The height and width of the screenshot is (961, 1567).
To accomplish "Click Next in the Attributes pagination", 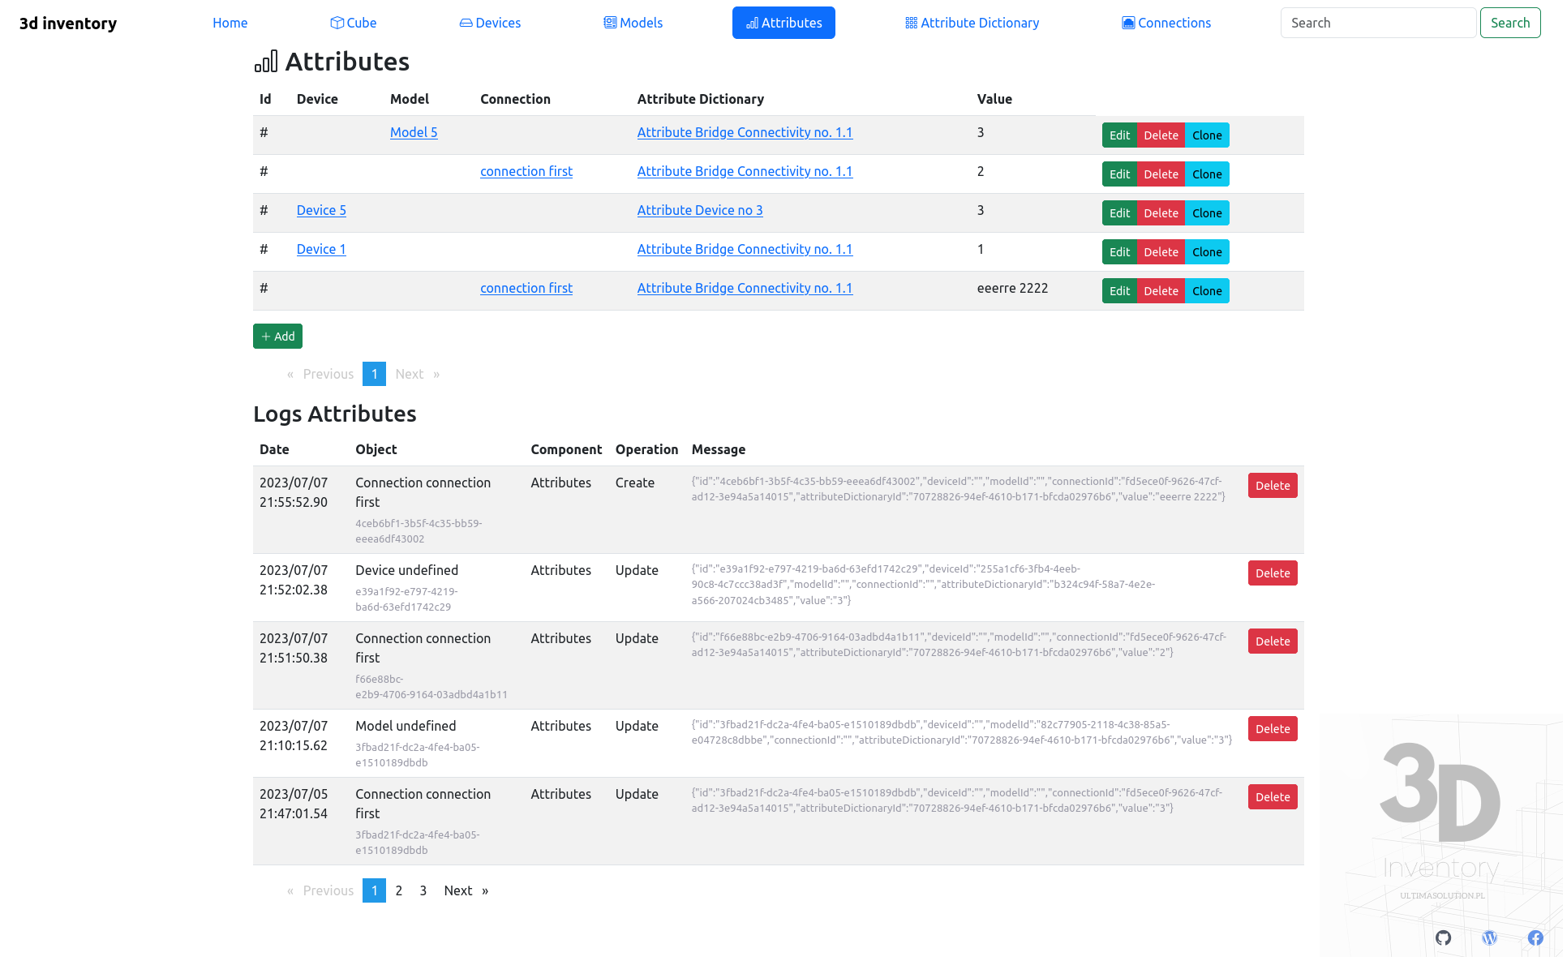I will (418, 374).
